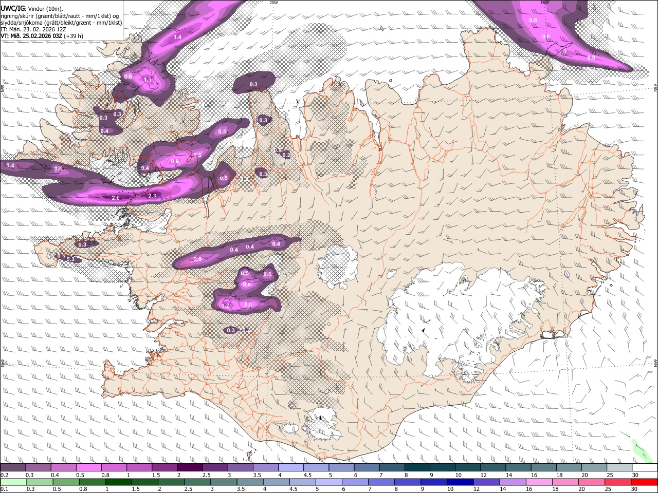Select the top-row swatch between 0.3 and 0.4

(38, 468)
